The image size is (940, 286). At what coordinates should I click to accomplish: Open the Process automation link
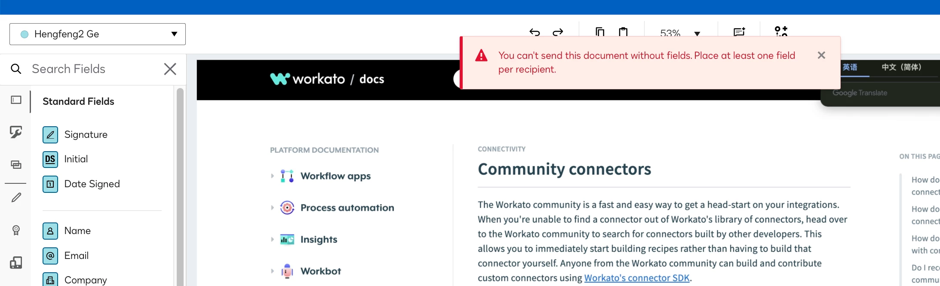pos(347,208)
